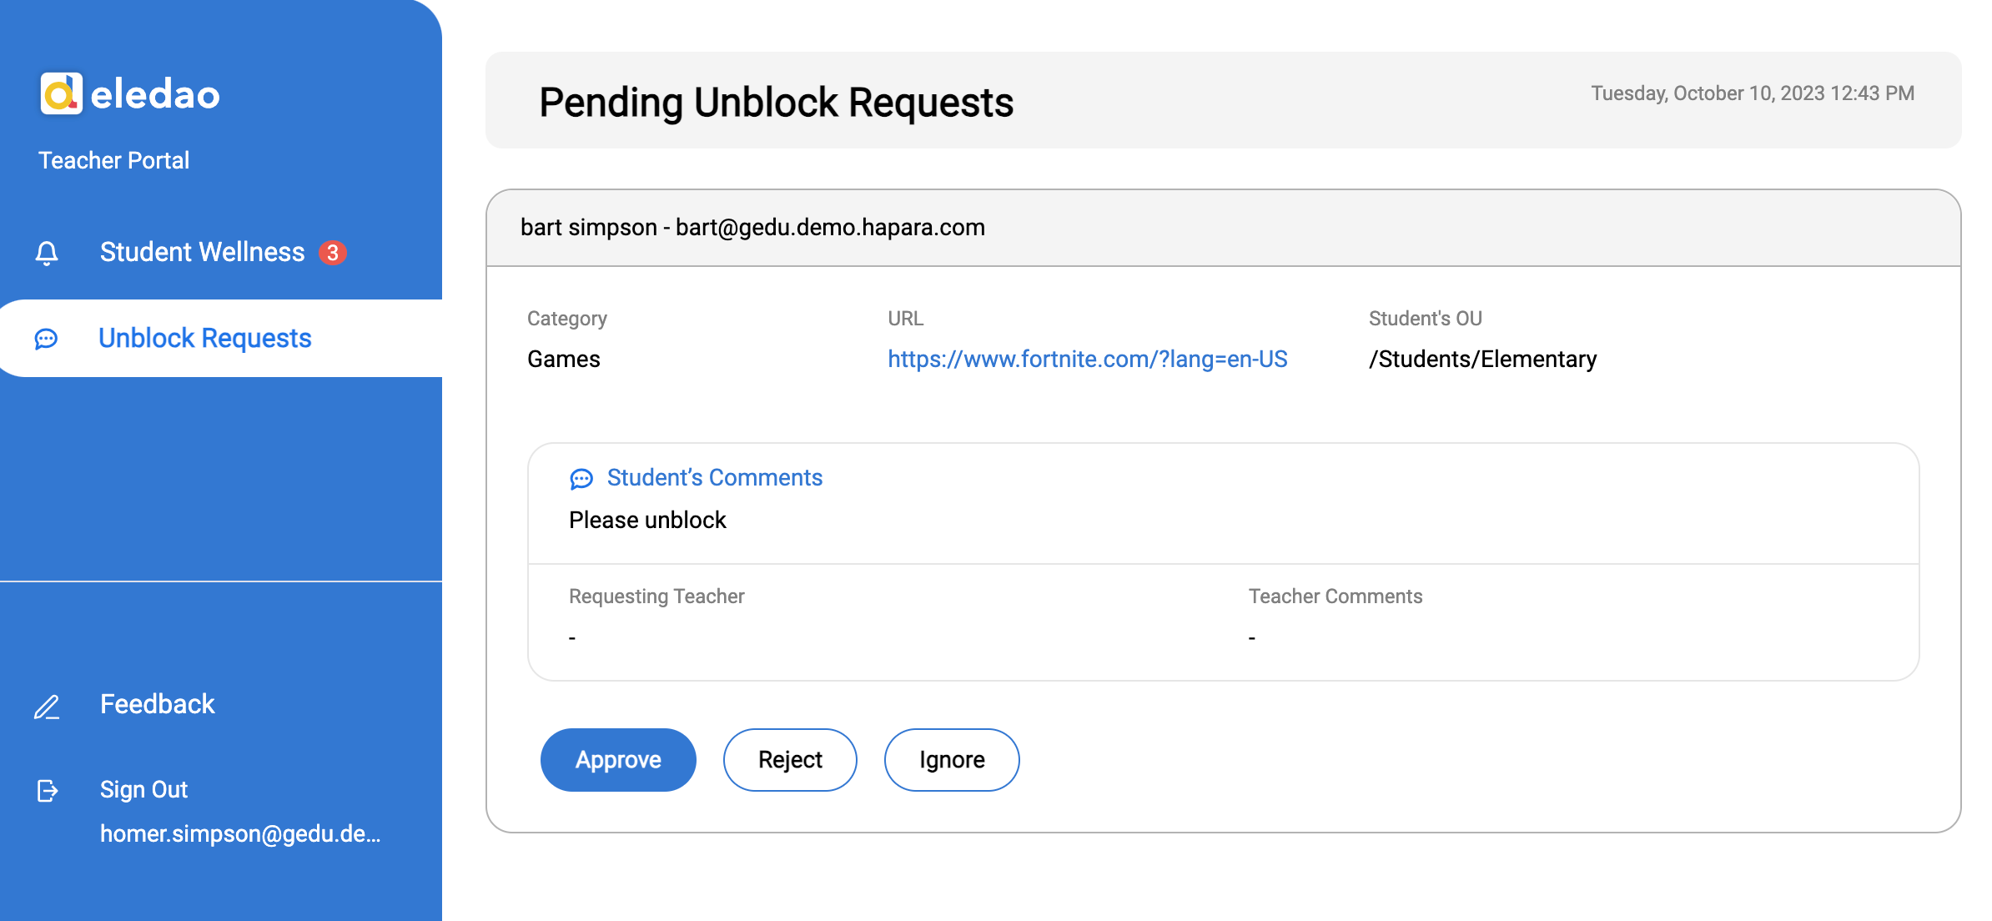Click the Teacher Portal label
The width and height of the screenshot is (1992, 921).
114,160
